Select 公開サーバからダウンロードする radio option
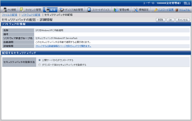Screen dimensions: 192x121 click(x=39, y=60)
